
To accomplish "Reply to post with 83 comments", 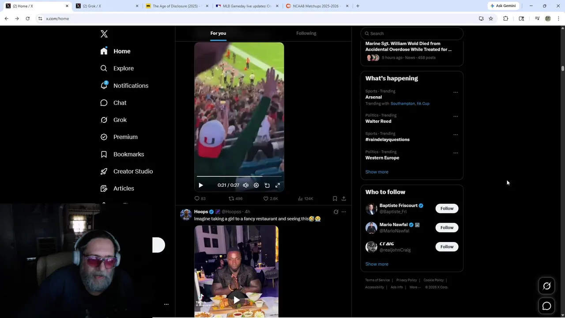I will (200, 199).
